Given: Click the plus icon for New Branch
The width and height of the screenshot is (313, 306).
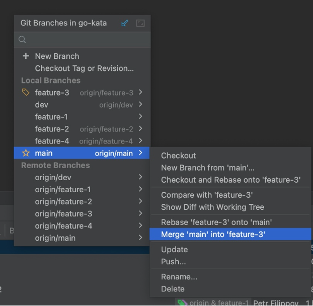Looking at the screenshot, I should (x=26, y=56).
